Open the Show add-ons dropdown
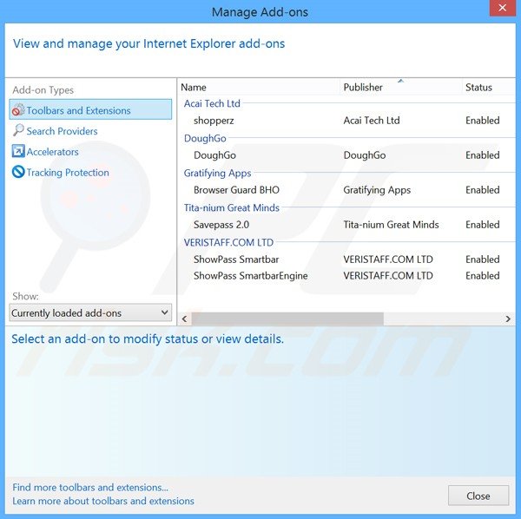 [x=90, y=312]
